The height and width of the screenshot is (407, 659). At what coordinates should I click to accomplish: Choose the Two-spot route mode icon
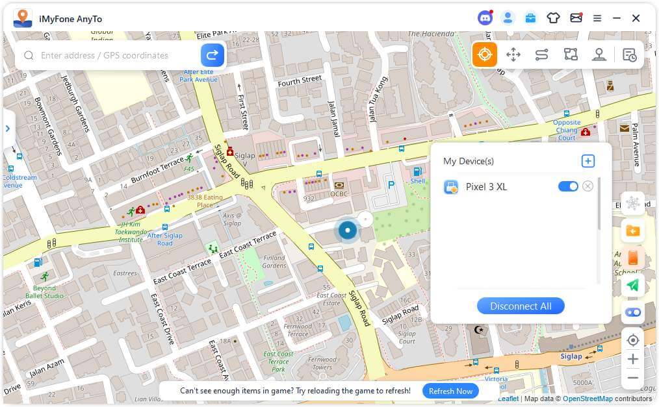542,55
